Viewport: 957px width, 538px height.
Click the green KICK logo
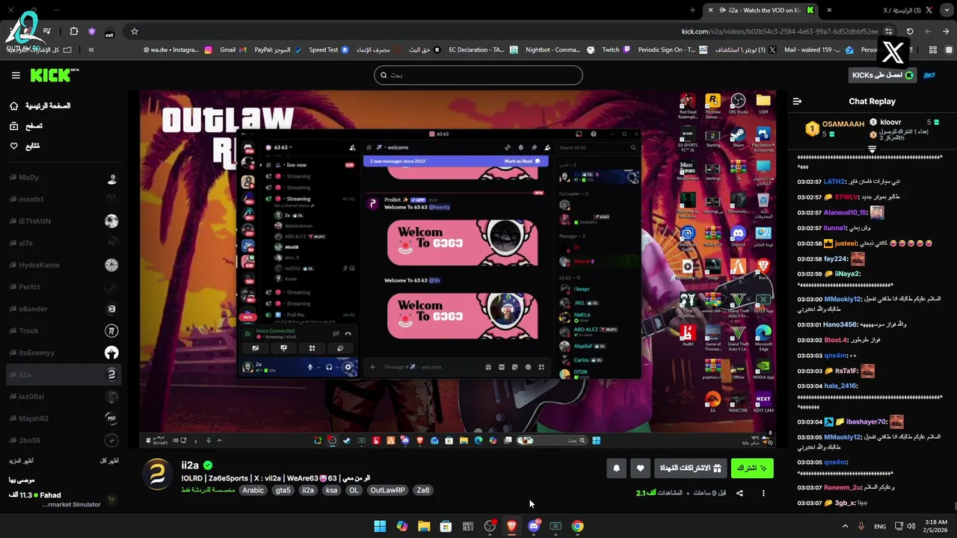tap(54, 75)
